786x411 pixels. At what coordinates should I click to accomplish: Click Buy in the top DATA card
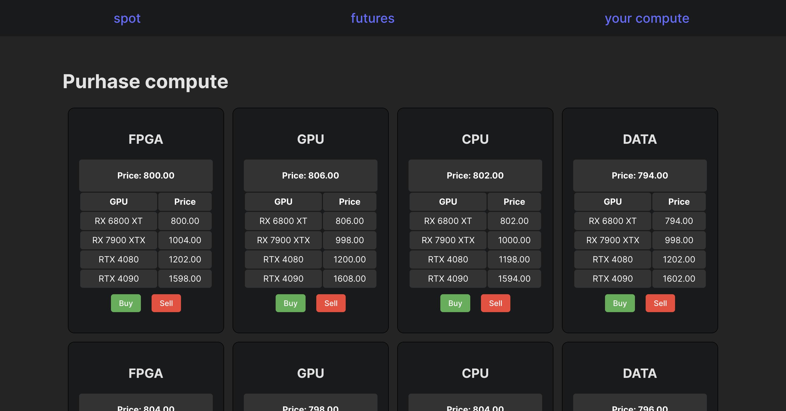[x=620, y=303]
